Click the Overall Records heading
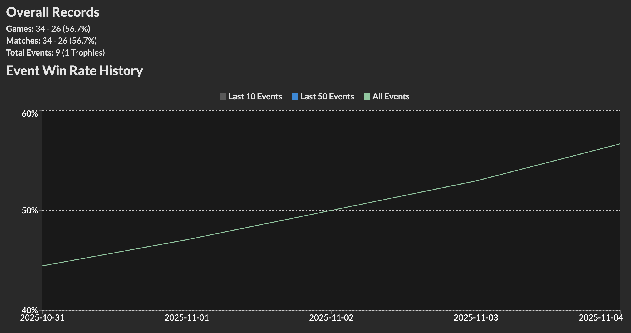Image resolution: width=631 pixels, height=333 pixels. [53, 12]
